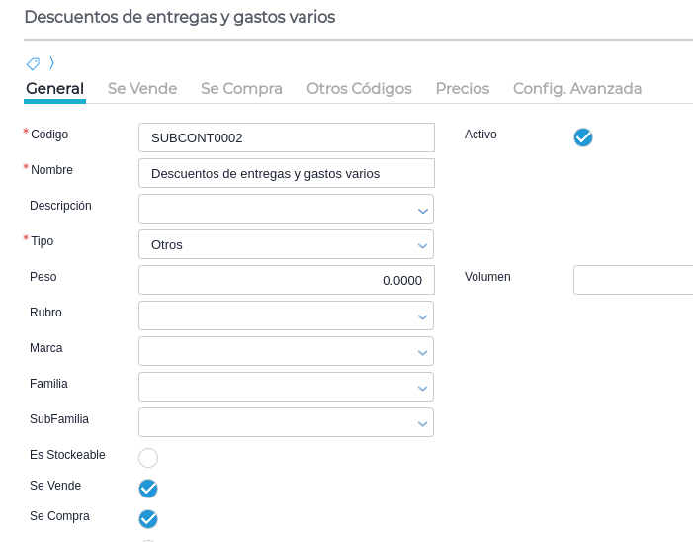Go to the Otros Códigos tab
Screen dimensions: 693x542
359,89
